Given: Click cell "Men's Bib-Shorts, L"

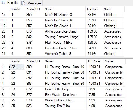Looking at the screenshot, I should coord(64,26).
